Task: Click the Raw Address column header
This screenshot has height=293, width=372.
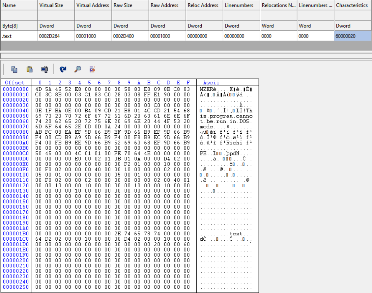Action: point(164,5)
